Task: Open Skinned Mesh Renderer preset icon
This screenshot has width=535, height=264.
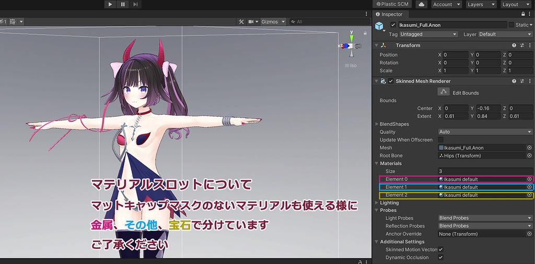Action: tap(522, 81)
